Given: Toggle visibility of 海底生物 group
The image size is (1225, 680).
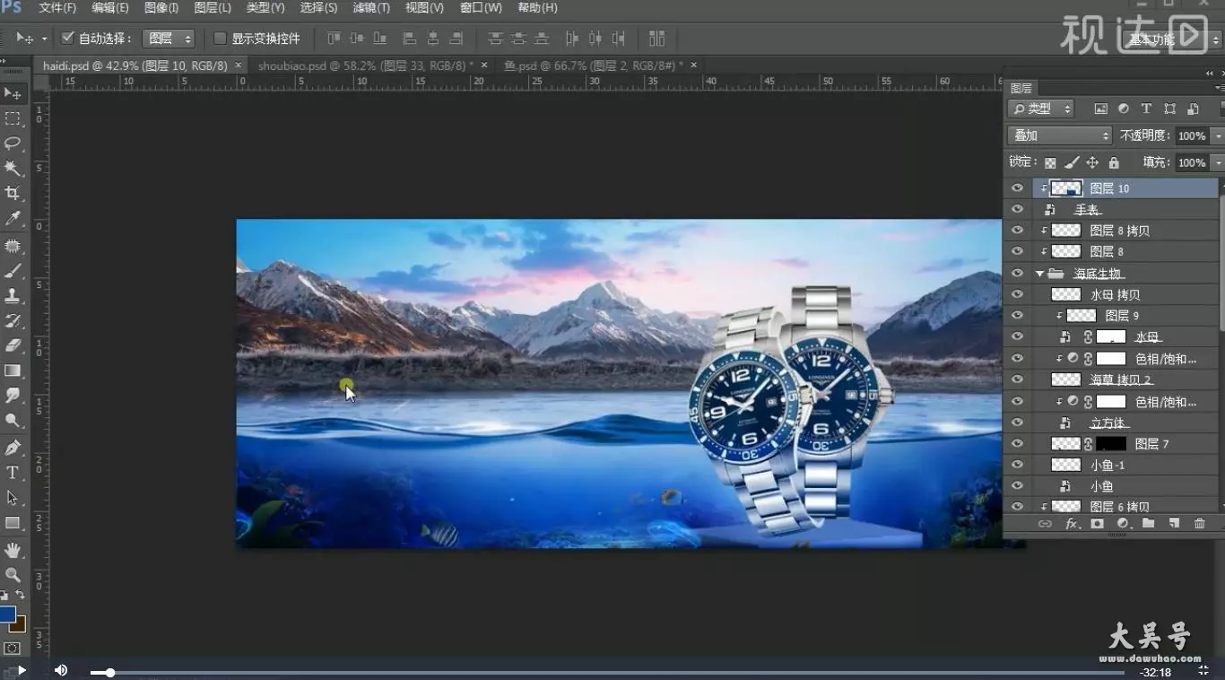Looking at the screenshot, I should coord(1017,274).
